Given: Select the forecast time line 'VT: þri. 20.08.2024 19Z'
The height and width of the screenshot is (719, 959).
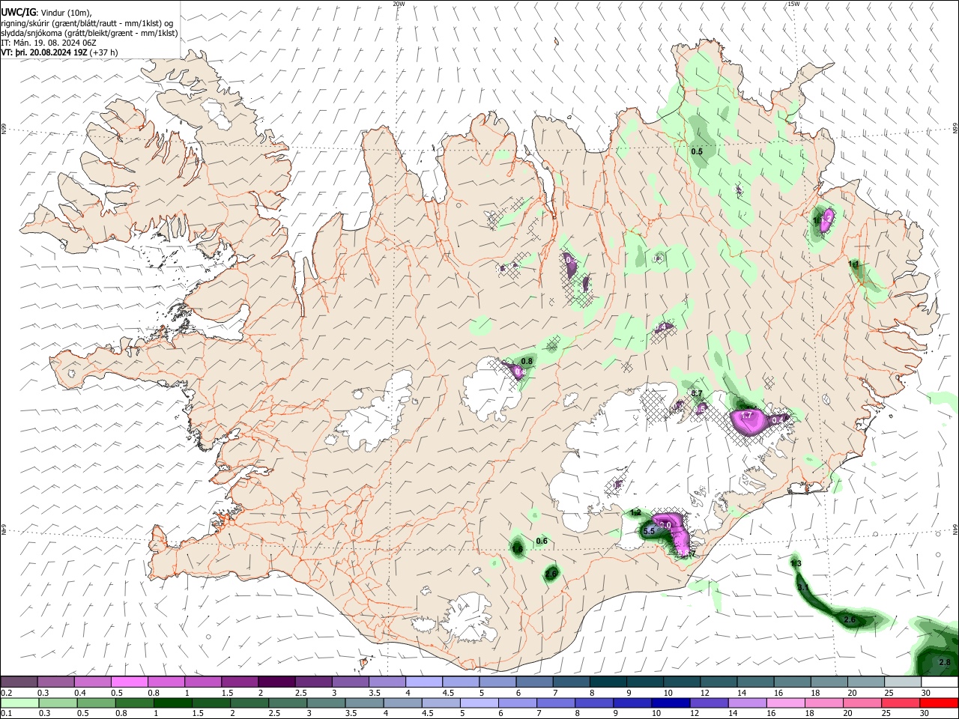Looking at the screenshot, I should [45, 52].
